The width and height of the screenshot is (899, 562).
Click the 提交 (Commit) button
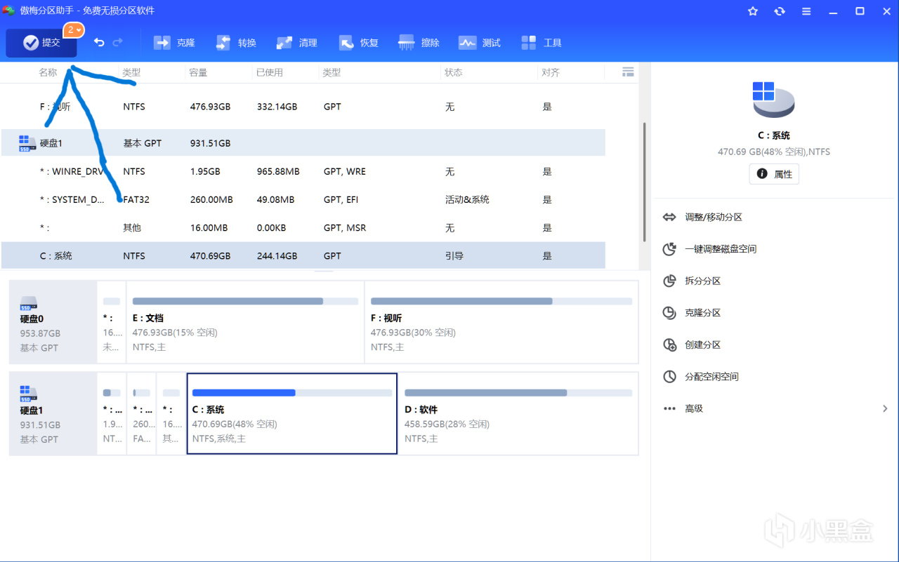point(41,43)
